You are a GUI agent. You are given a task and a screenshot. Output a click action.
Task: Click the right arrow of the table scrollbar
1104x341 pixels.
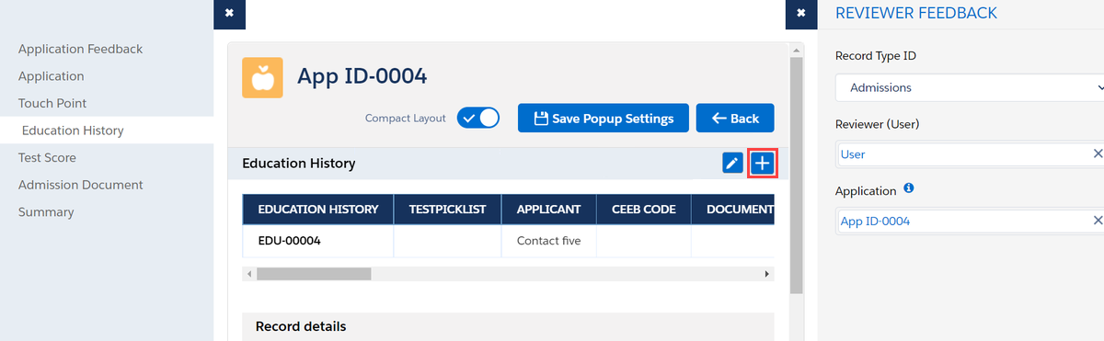tap(767, 273)
